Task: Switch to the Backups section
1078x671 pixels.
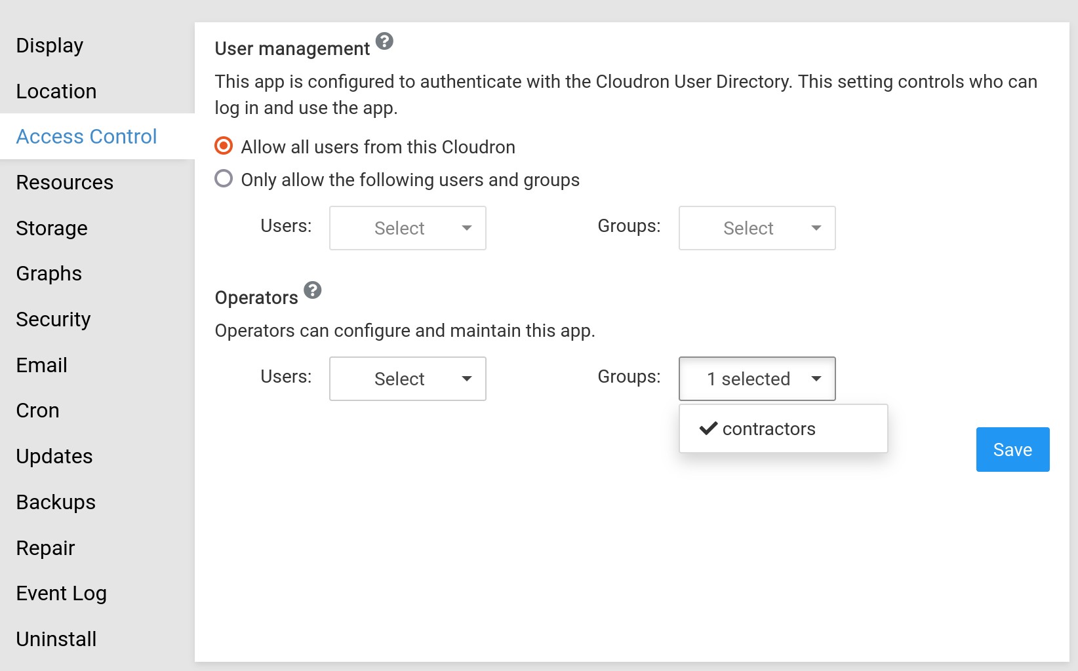Action: pos(56,502)
